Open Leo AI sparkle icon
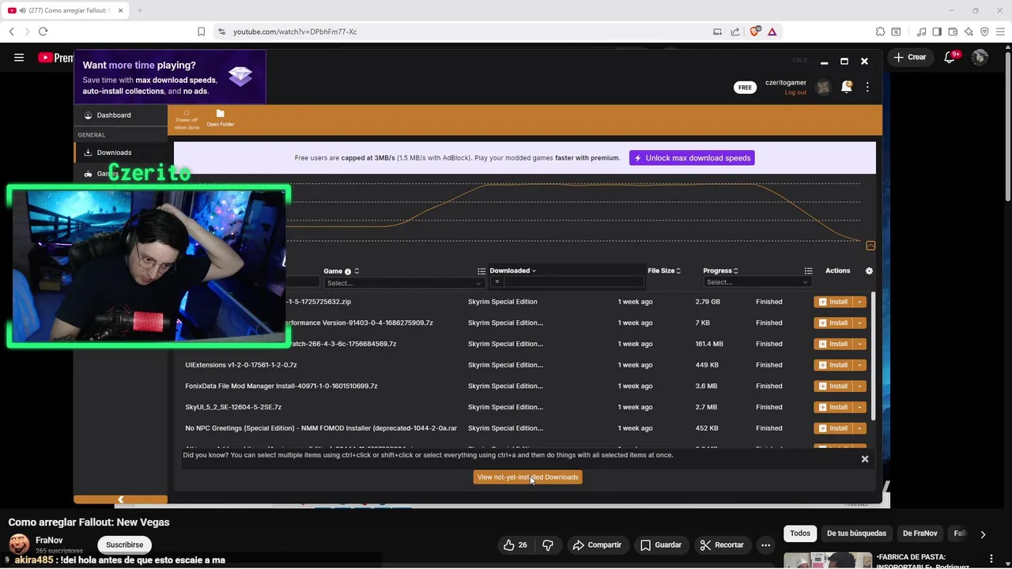The width and height of the screenshot is (1012, 569). click(x=969, y=32)
